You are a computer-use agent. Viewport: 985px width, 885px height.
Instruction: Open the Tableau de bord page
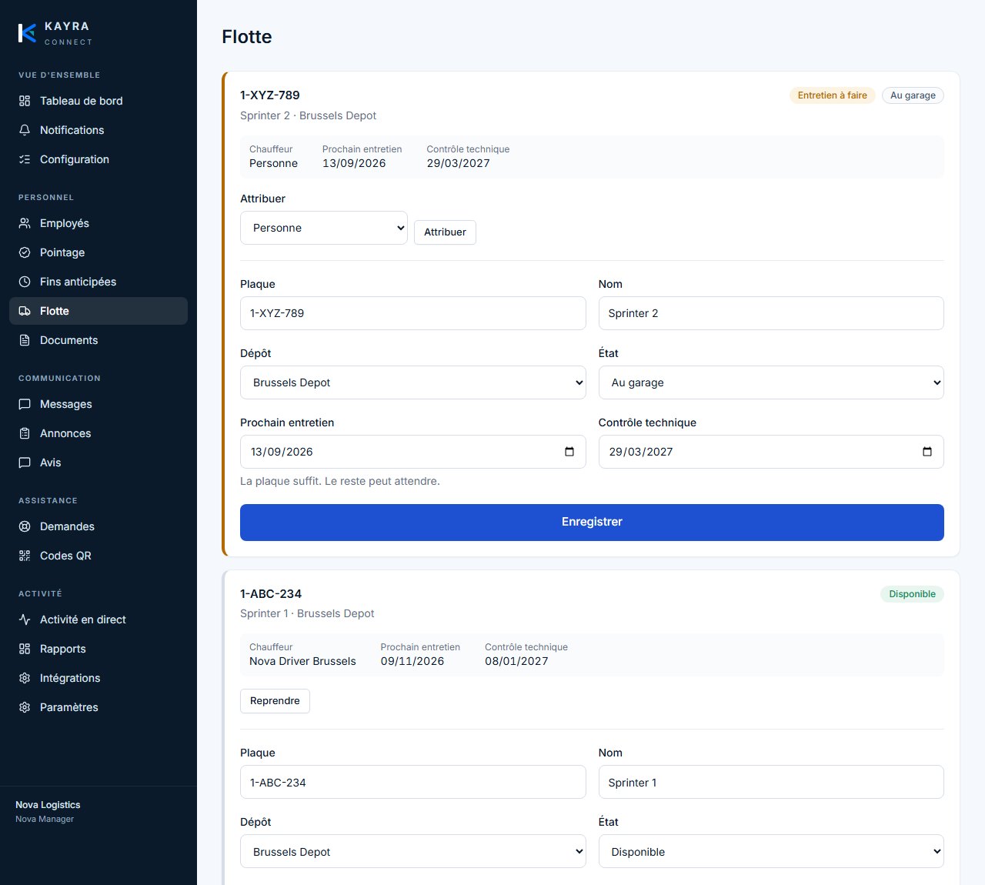(98, 101)
